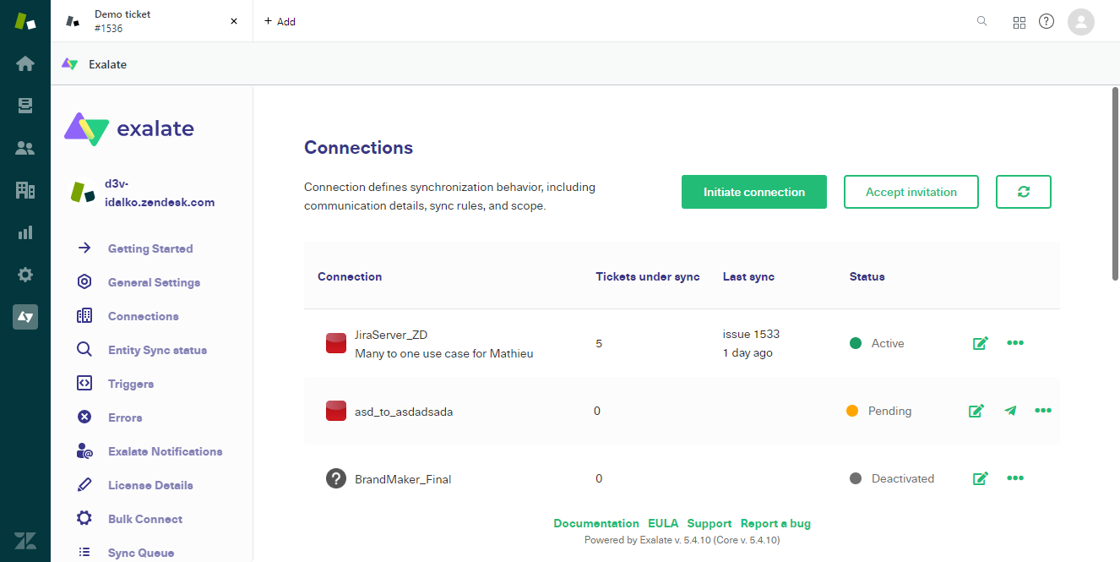This screenshot has height=562, width=1120.
Task: Open Zendesk Home icon in sidebar
Action: (x=25, y=63)
